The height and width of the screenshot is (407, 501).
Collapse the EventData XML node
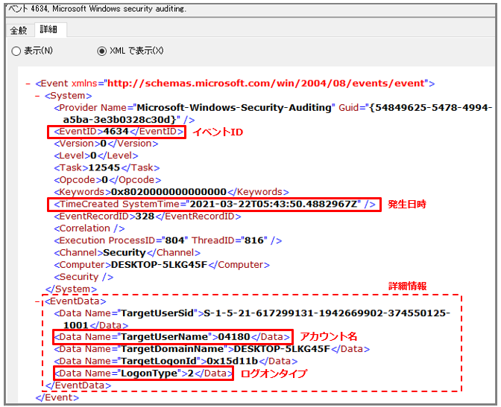click(x=38, y=301)
